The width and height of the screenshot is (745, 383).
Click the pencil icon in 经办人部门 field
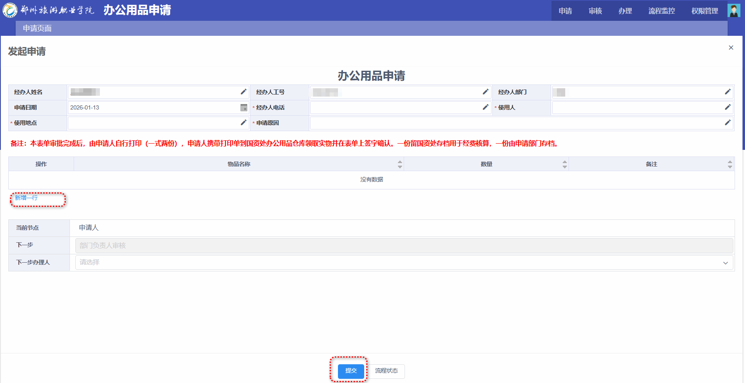pos(728,92)
